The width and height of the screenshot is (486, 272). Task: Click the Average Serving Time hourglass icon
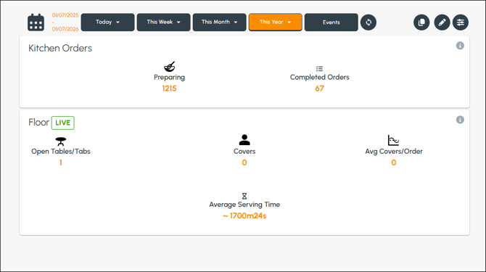point(244,196)
